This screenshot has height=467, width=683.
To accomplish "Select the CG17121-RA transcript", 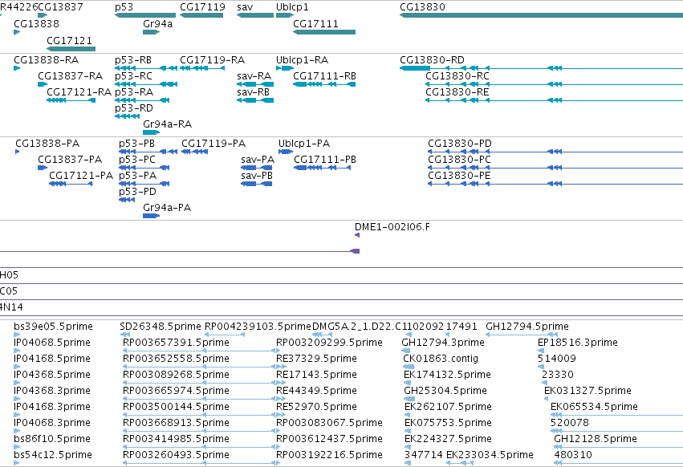I will coord(71,100).
